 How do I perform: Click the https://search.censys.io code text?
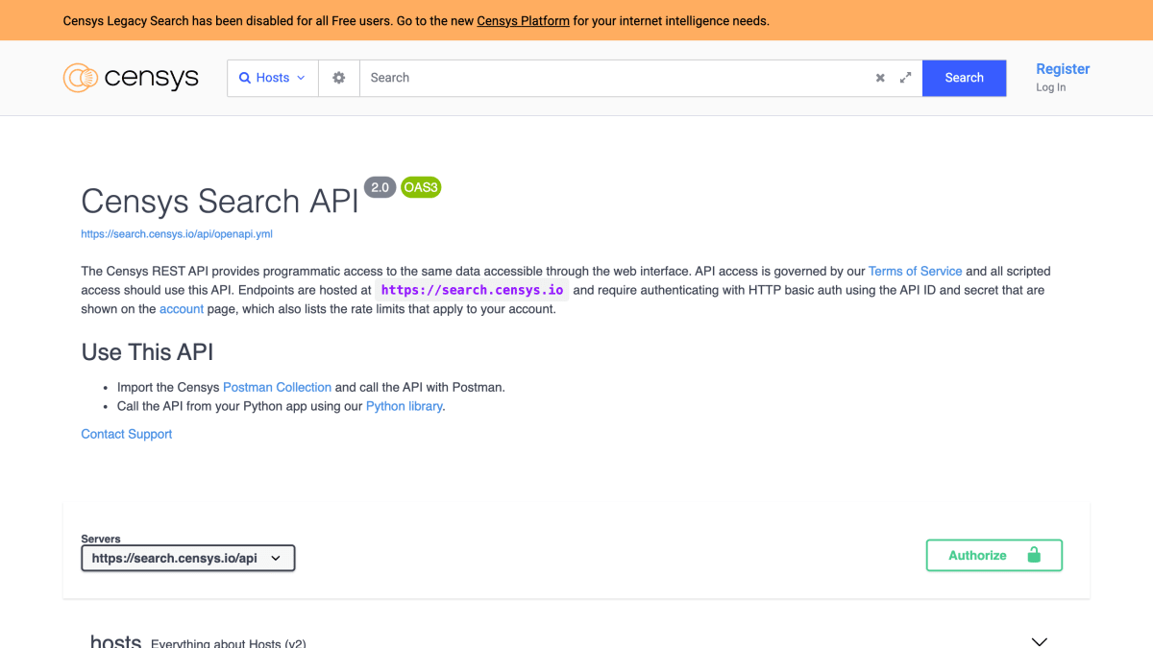pos(472,290)
